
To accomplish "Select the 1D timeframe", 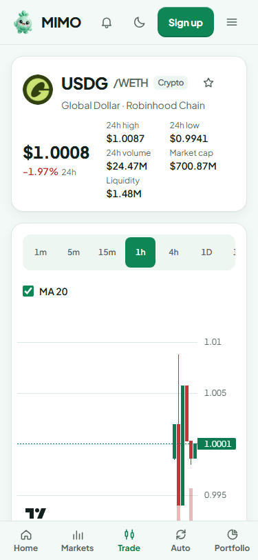I will click(x=206, y=252).
